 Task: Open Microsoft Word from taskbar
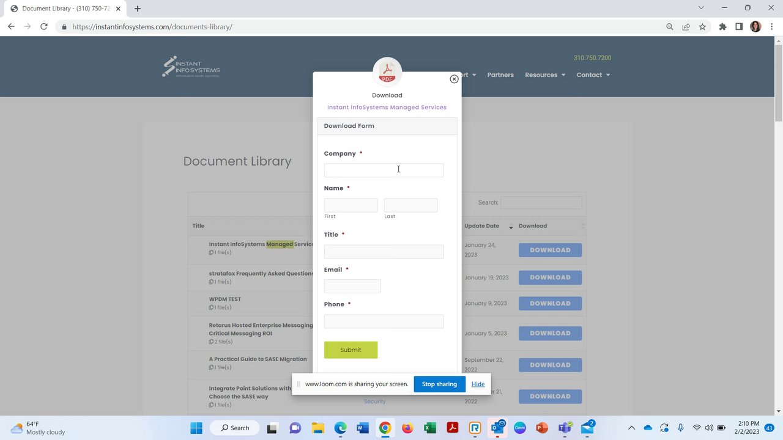[363, 428]
